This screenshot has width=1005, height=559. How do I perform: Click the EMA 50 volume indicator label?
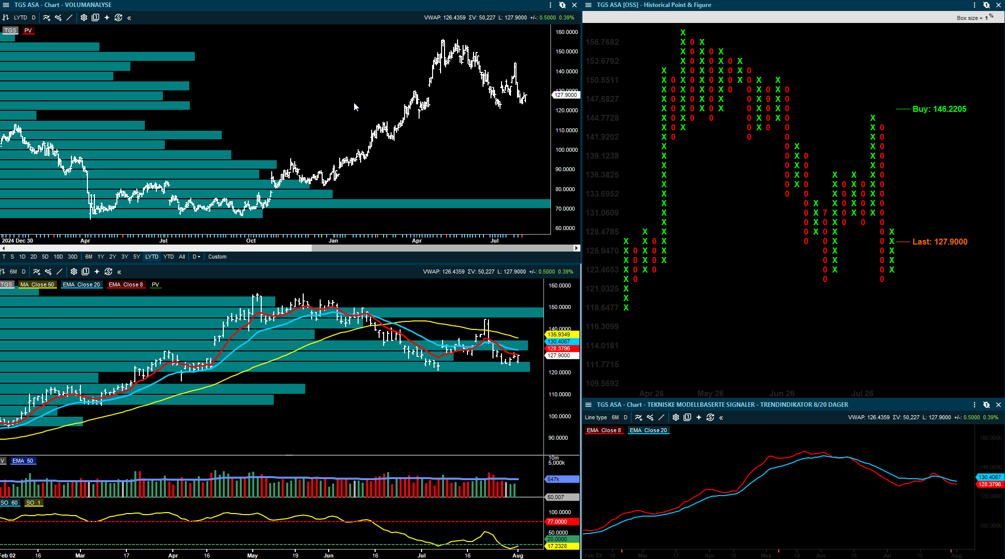23,461
